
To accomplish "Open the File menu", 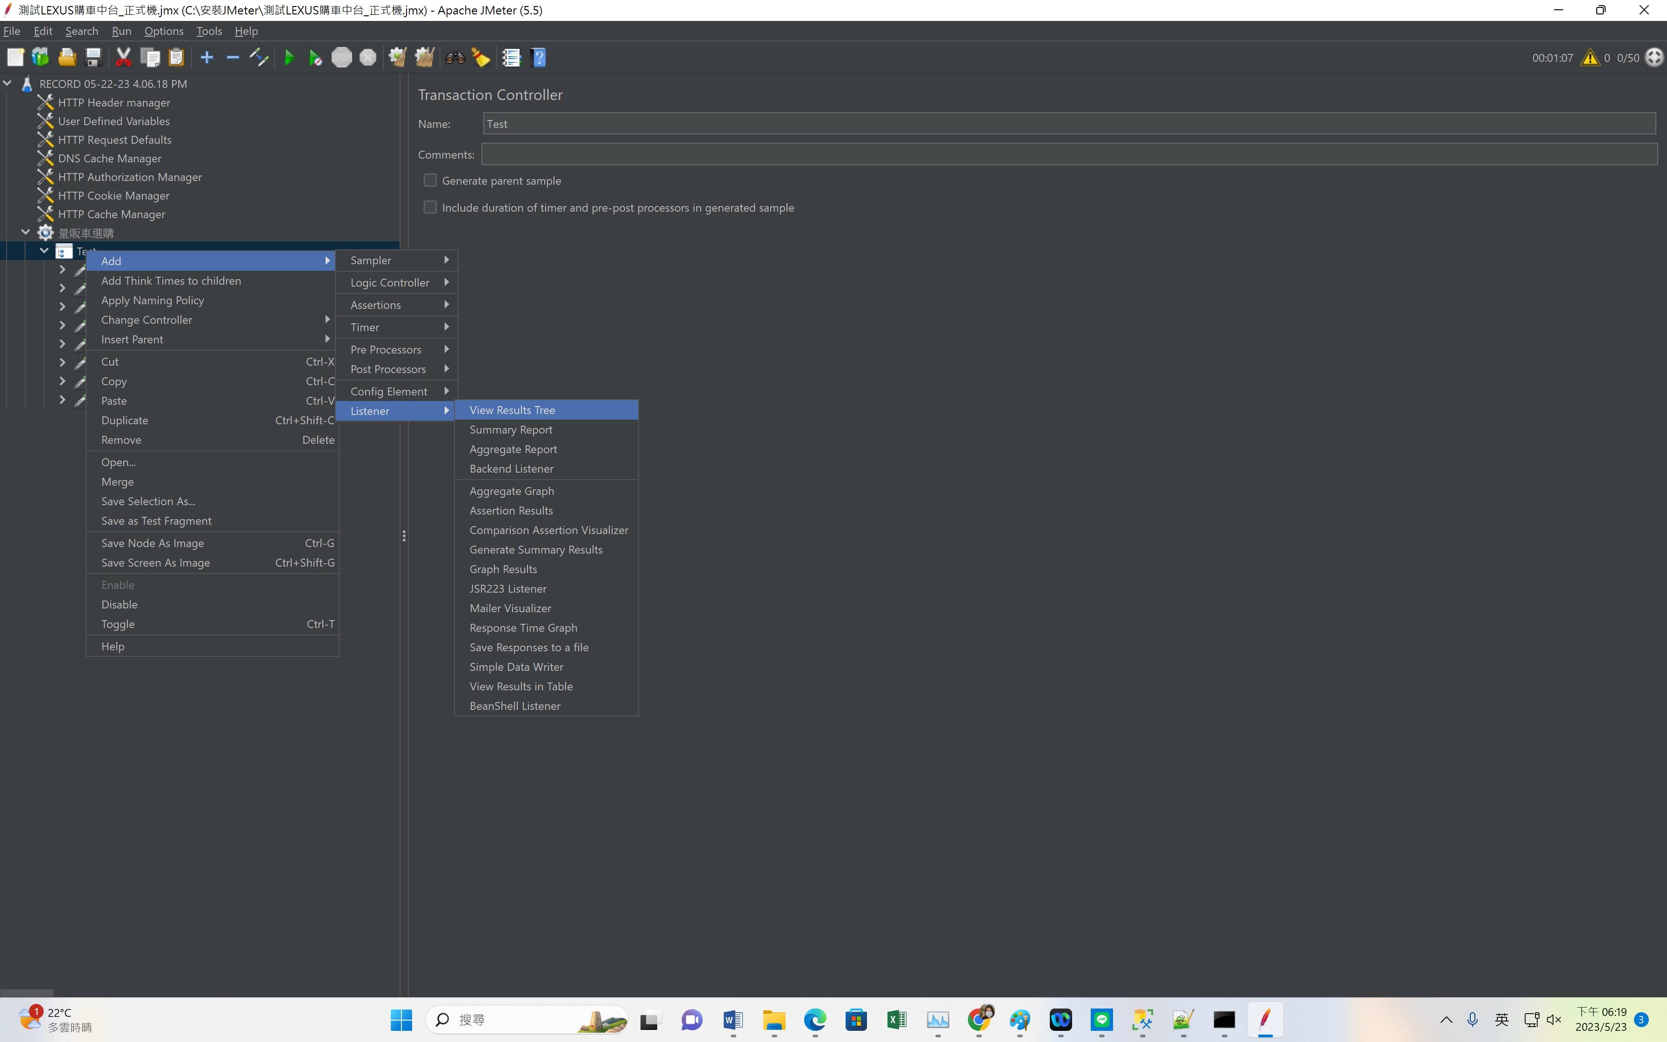I will (12, 31).
